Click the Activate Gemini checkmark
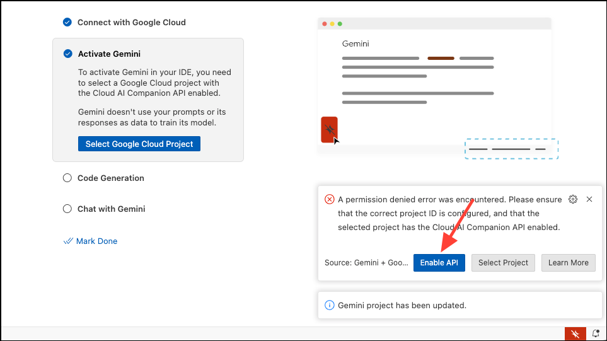This screenshot has height=341, width=607. click(67, 54)
